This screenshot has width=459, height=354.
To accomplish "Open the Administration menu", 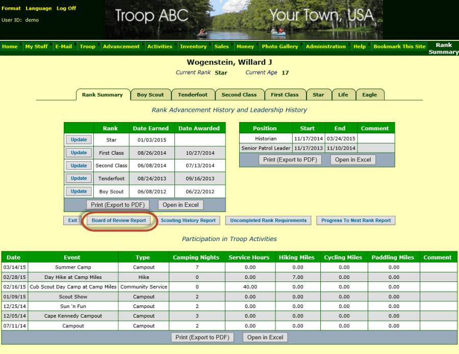I will [x=325, y=46].
